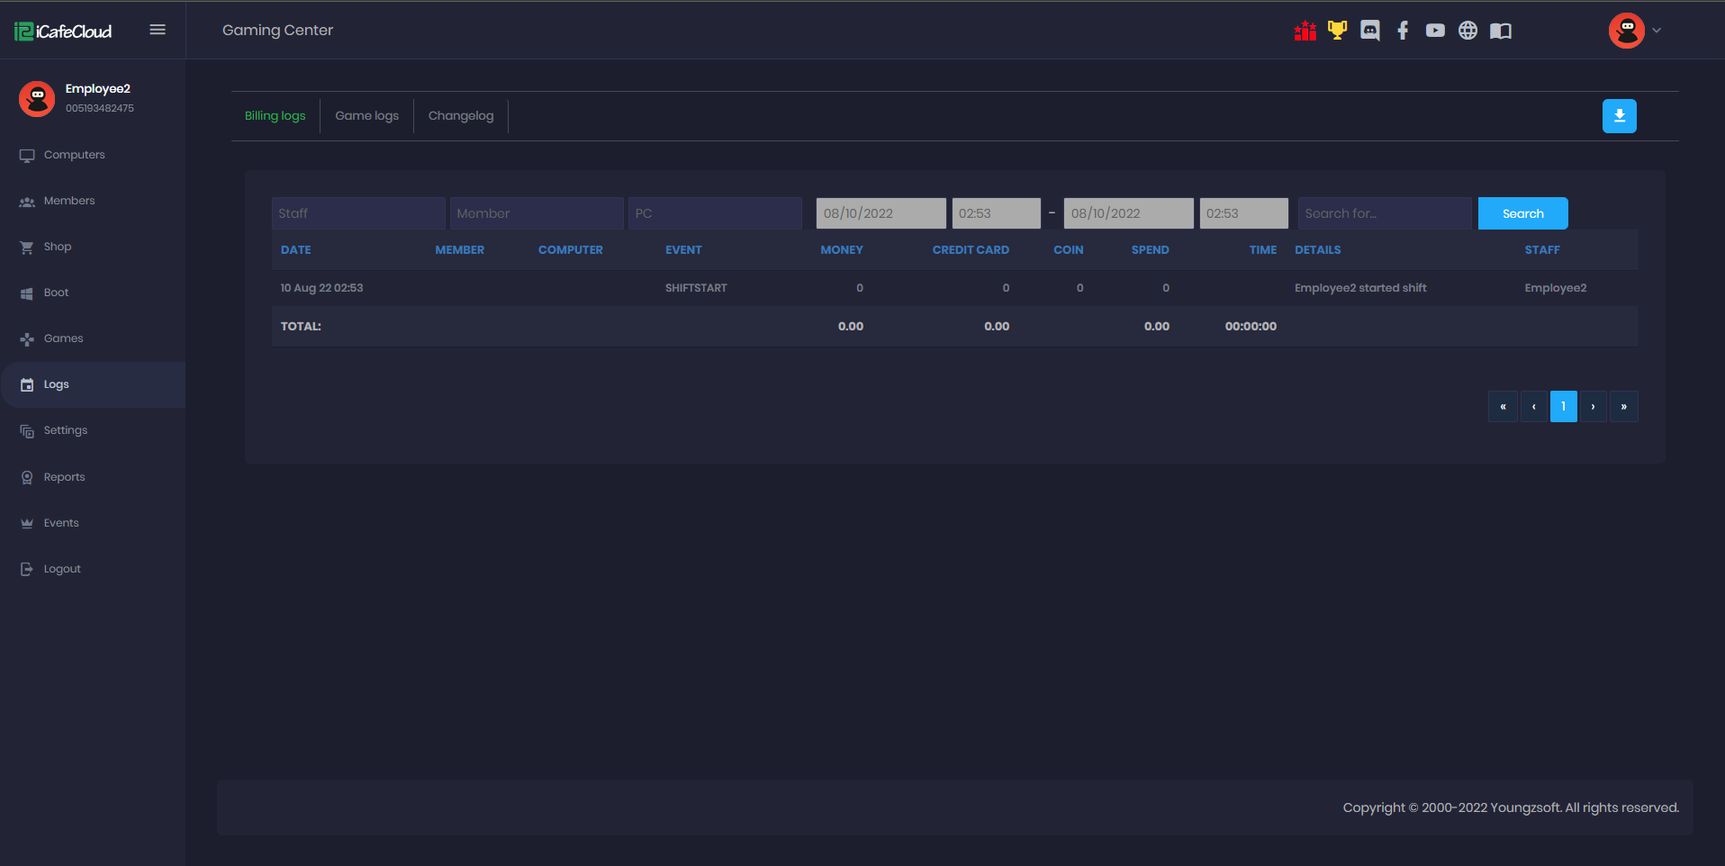Screen dimensions: 1725x866
Task: Open the Discord link icon
Action: coord(1369,31)
